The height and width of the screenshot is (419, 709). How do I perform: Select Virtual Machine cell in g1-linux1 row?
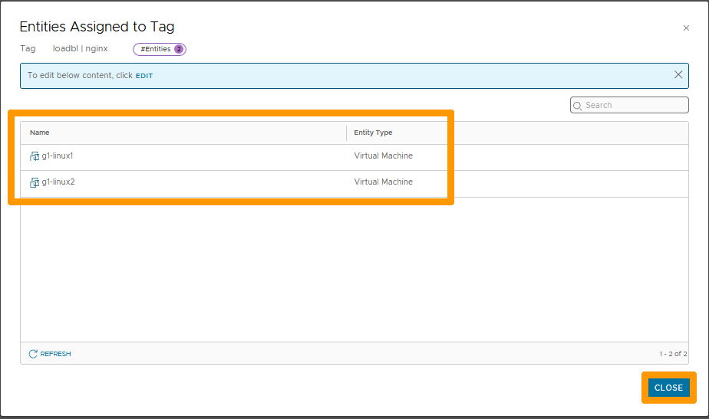pos(383,156)
